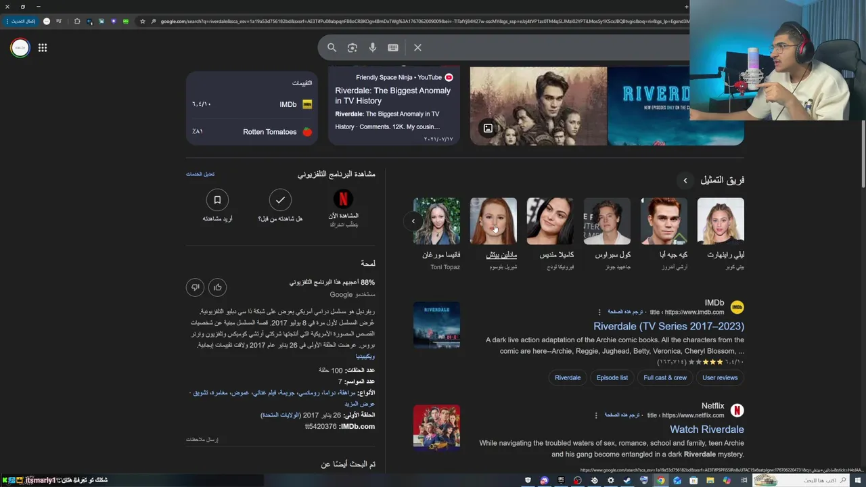Clear the search box with X
The image size is (866, 487).
click(417, 47)
